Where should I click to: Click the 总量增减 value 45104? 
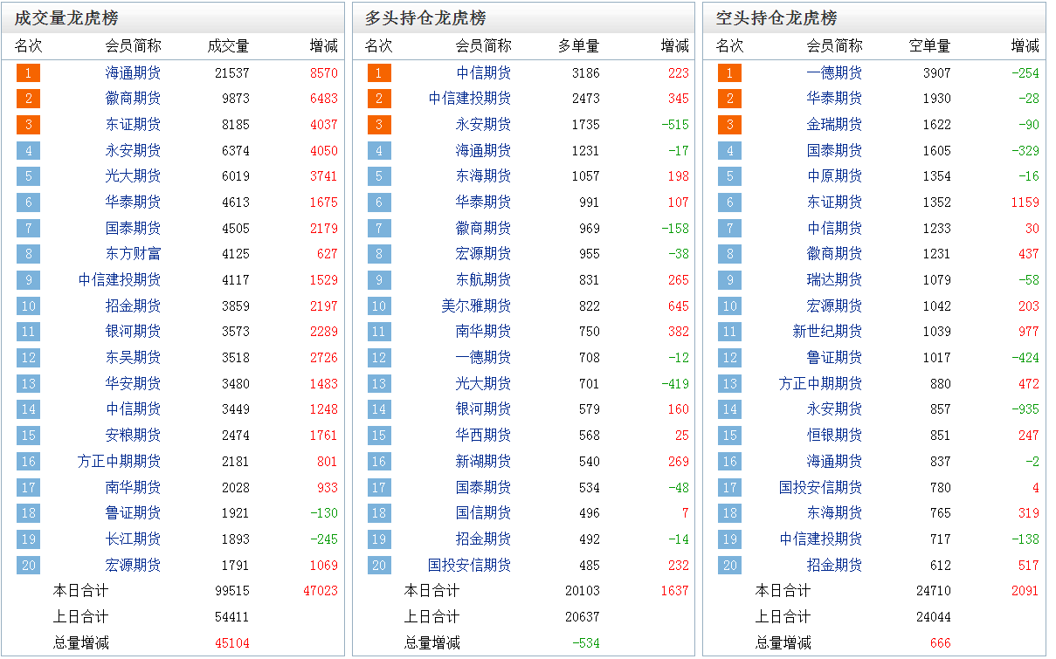[231, 643]
